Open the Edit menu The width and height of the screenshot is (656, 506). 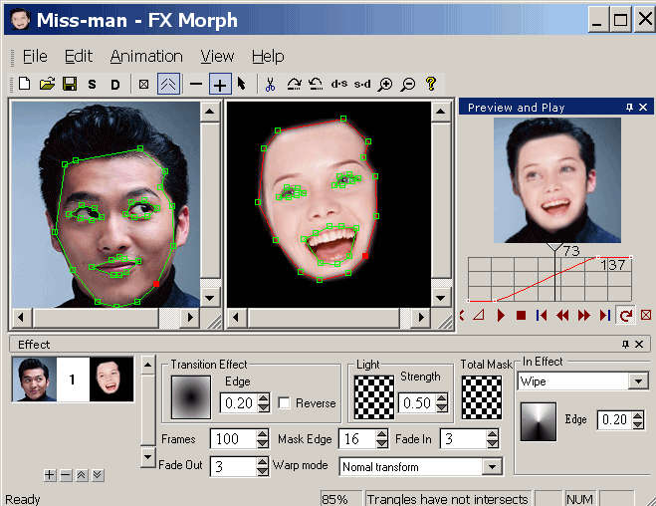tap(79, 56)
